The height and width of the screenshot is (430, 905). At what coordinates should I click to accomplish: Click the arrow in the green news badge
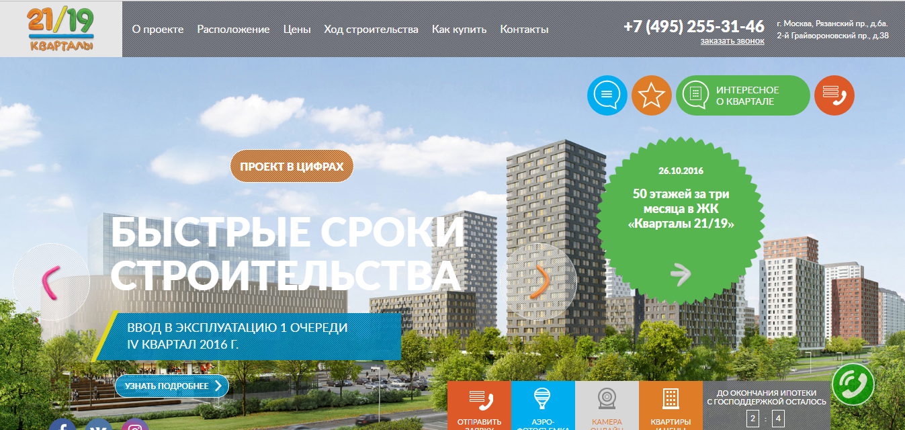[681, 273]
